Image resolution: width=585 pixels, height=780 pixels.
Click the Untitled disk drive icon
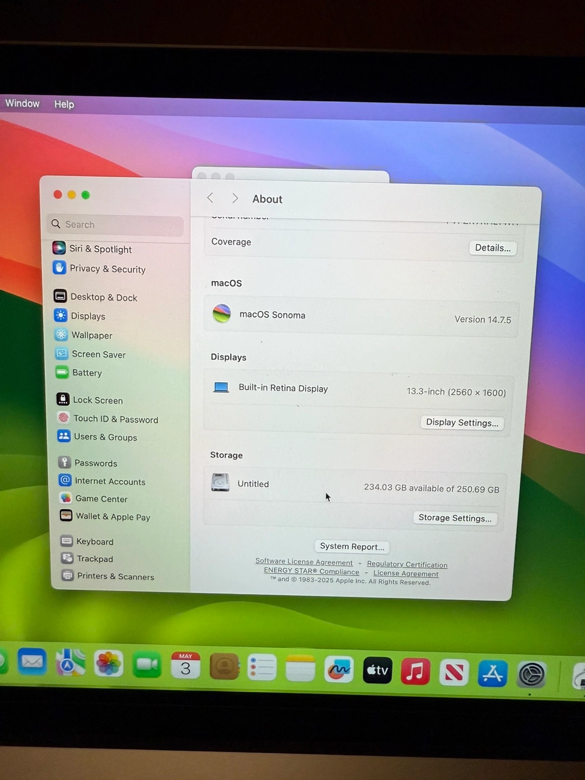click(220, 482)
